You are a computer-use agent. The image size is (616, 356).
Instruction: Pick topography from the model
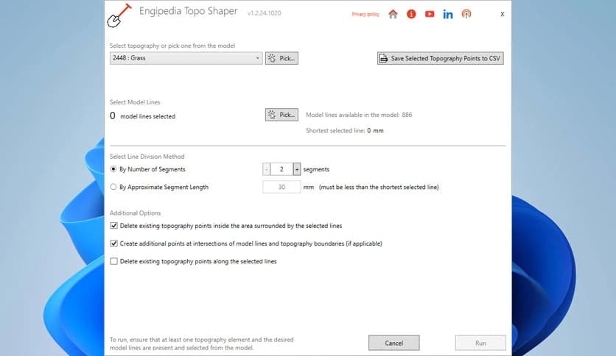tap(281, 58)
